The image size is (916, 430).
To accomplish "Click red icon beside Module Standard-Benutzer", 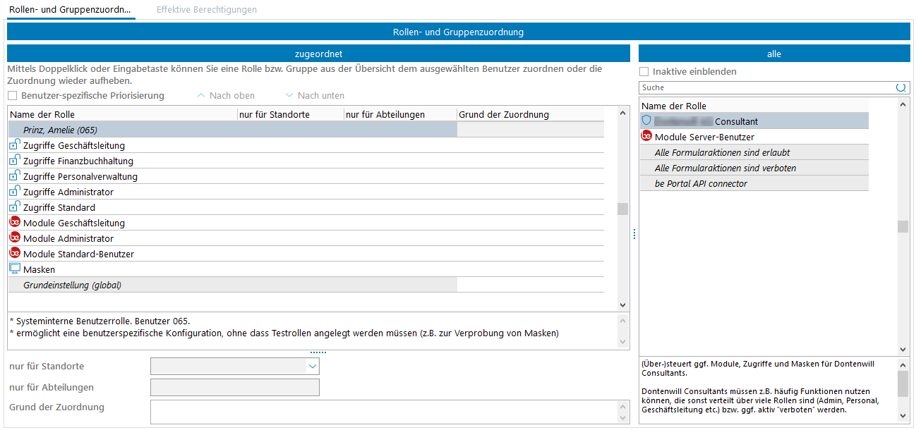I will [15, 254].
